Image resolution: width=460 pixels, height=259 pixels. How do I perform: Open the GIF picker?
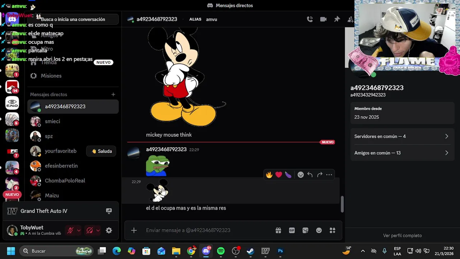pyautogui.click(x=292, y=230)
